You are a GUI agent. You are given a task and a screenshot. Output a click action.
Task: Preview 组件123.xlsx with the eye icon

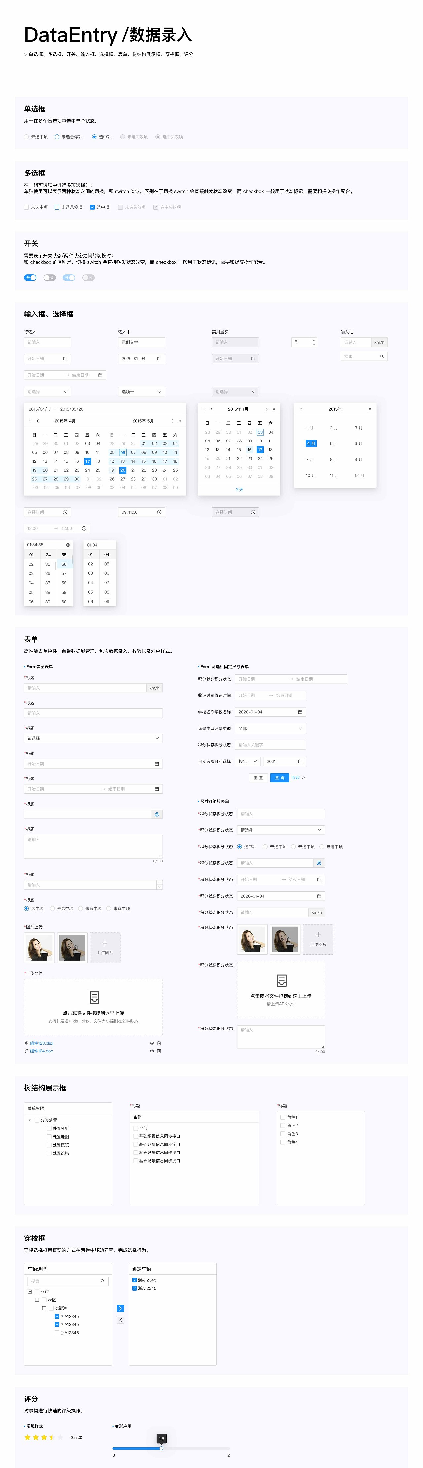tap(152, 1043)
